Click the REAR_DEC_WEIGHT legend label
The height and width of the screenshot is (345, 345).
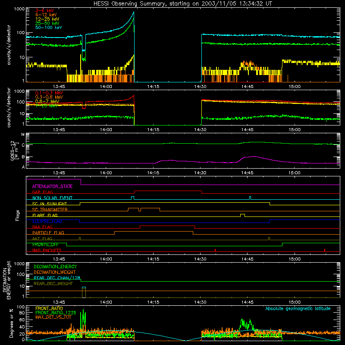click(x=53, y=284)
